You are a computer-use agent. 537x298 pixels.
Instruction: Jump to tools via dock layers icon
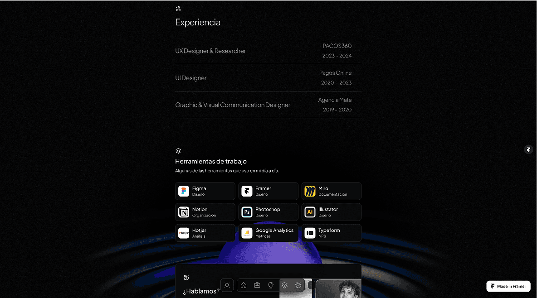click(284, 285)
